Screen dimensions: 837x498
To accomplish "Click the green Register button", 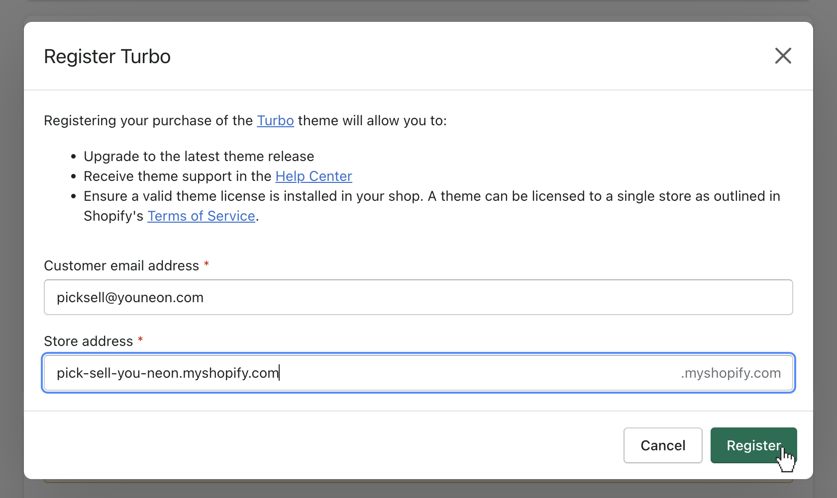I will 753,445.
